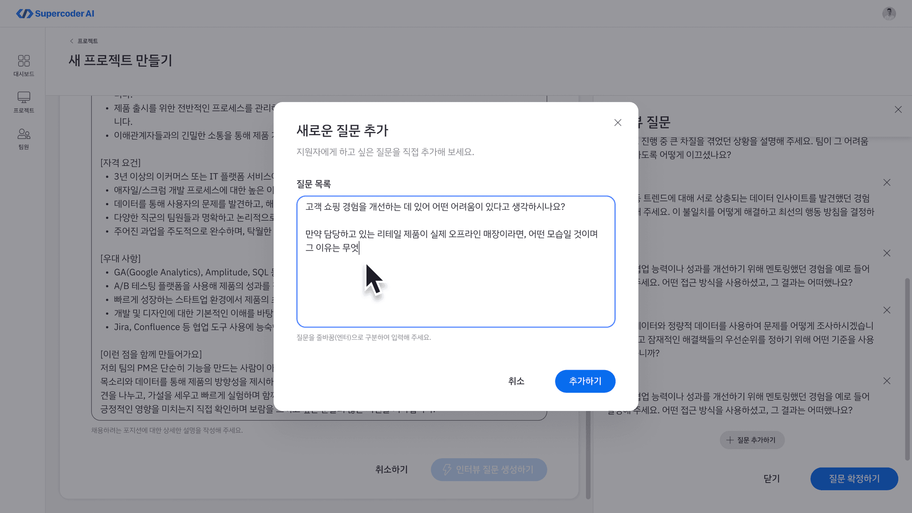Click the user profile avatar
The height and width of the screenshot is (513, 912).
click(x=889, y=13)
